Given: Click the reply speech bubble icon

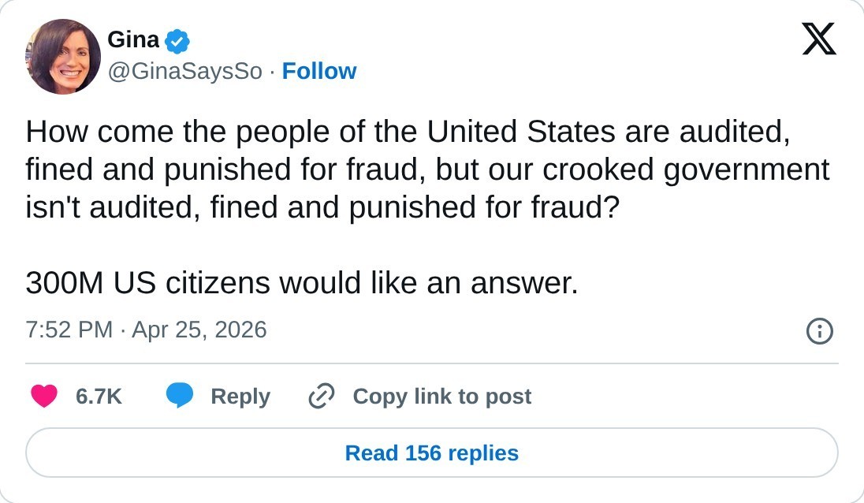Looking at the screenshot, I should click(180, 396).
